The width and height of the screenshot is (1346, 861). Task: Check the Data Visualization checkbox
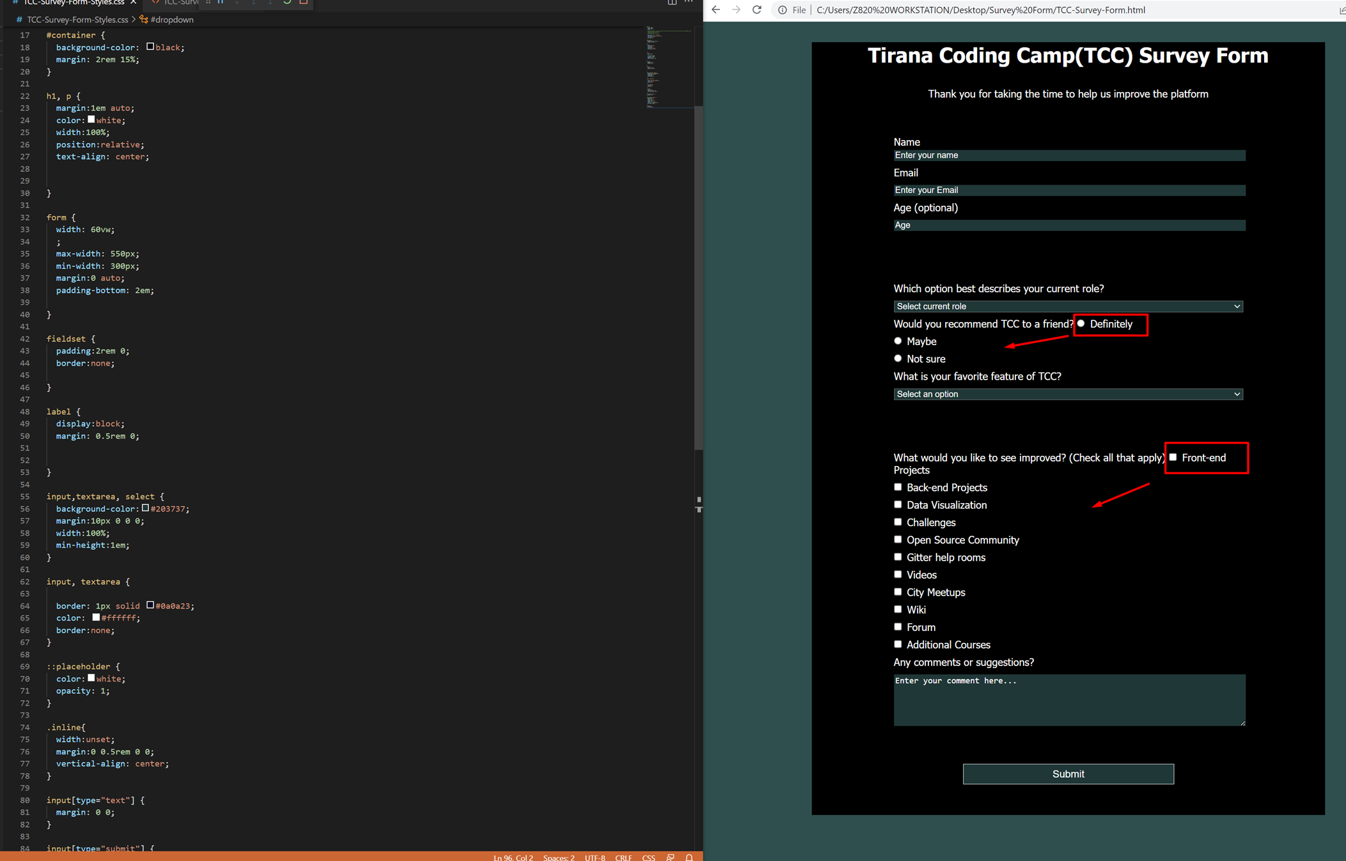tap(898, 504)
